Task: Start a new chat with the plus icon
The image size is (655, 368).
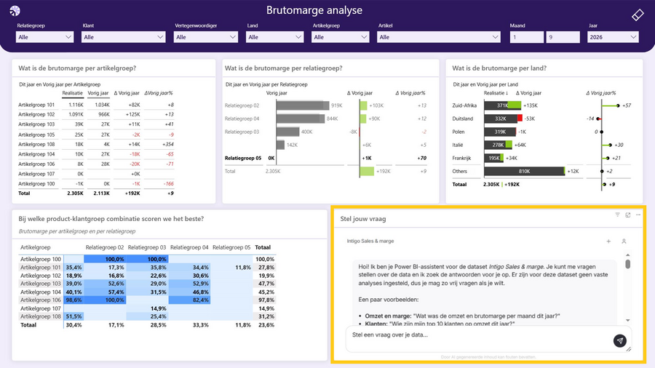Action: pyautogui.click(x=608, y=241)
